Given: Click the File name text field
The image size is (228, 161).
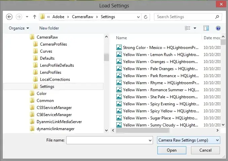Looking at the screenshot, I should point(107,140).
